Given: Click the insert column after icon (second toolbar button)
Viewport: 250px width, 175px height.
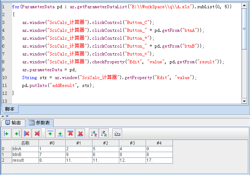Looking at the screenshot, I should [x=16, y=134].
